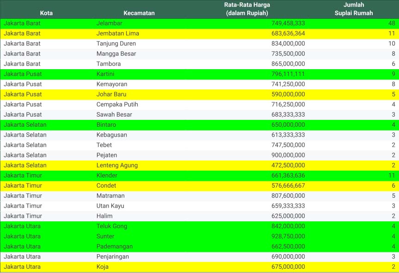The image size is (399, 273).
Task: Click the supply value 48 cell
Action: (x=392, y=23)
